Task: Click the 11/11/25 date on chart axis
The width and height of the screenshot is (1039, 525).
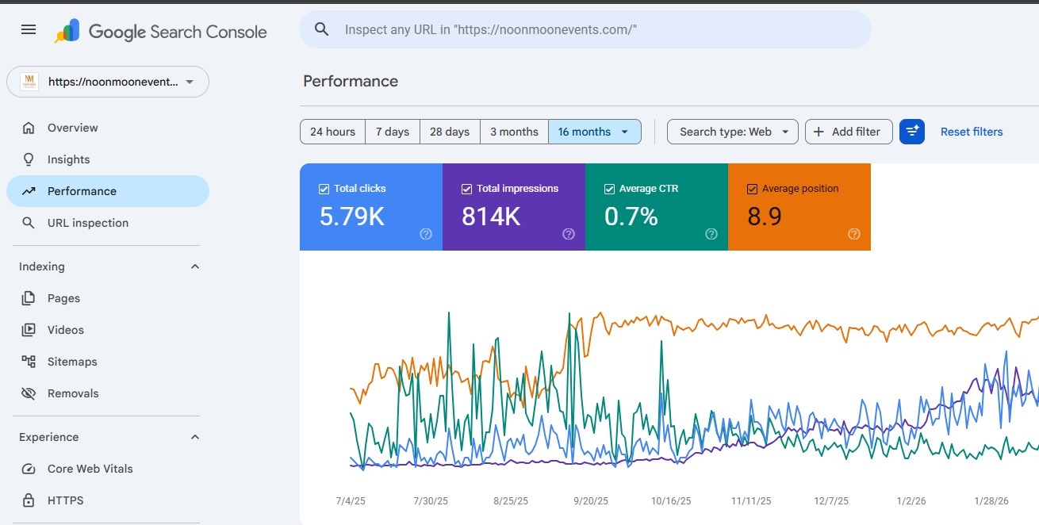Action: click(x=751, y=501)
